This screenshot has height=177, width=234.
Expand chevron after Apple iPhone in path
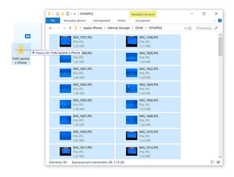[x=105, y=28]
